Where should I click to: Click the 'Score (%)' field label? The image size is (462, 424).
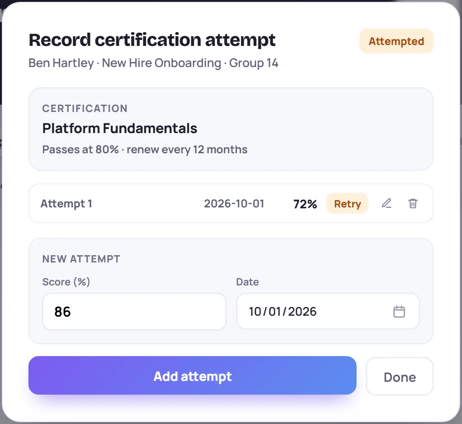pos(66,282)
